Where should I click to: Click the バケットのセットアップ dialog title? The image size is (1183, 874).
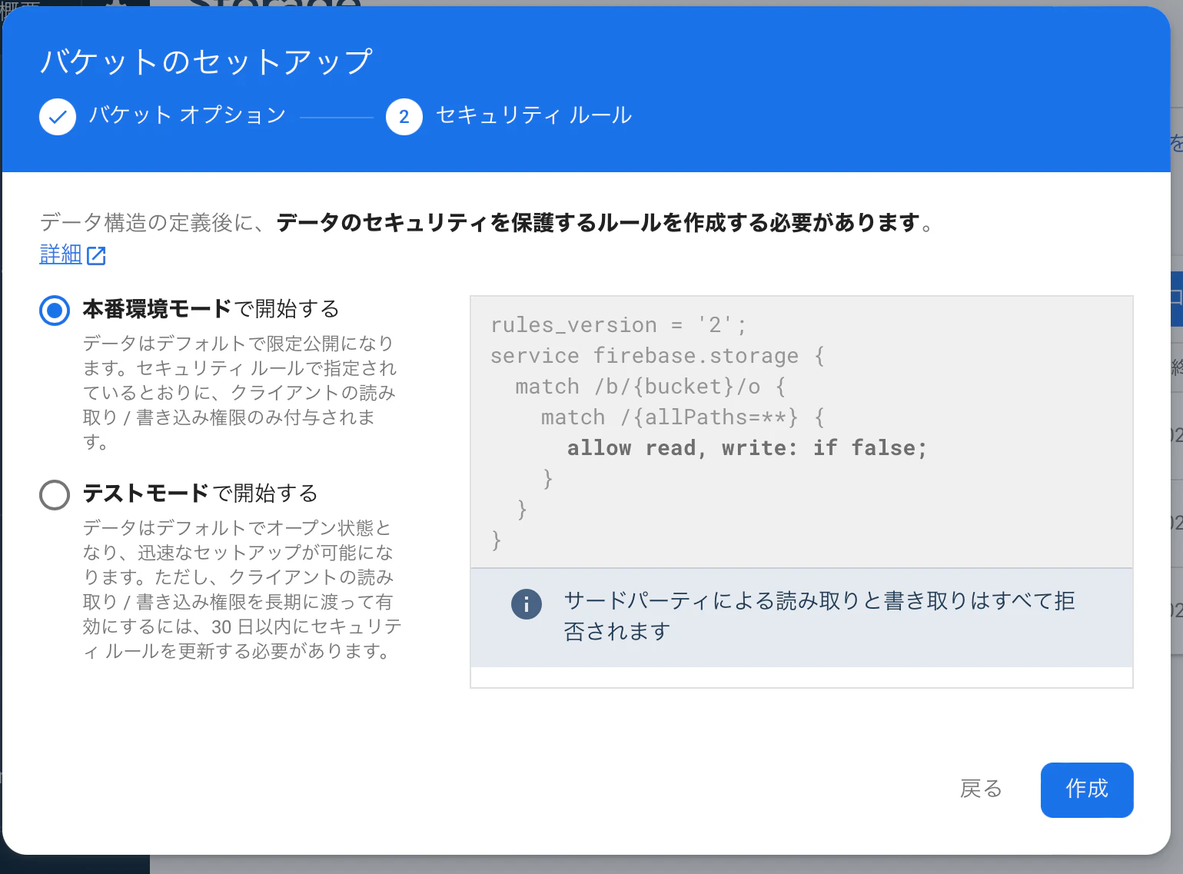(206, 61)
